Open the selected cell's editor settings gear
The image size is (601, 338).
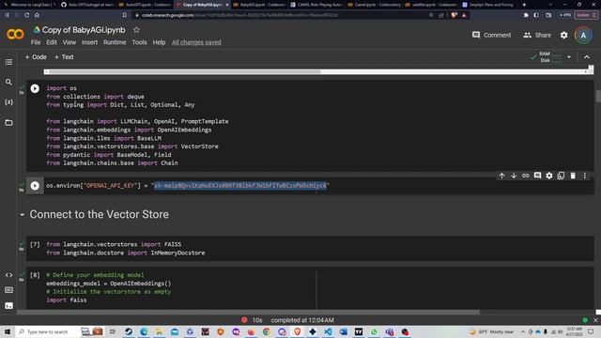tap(549, 176)
